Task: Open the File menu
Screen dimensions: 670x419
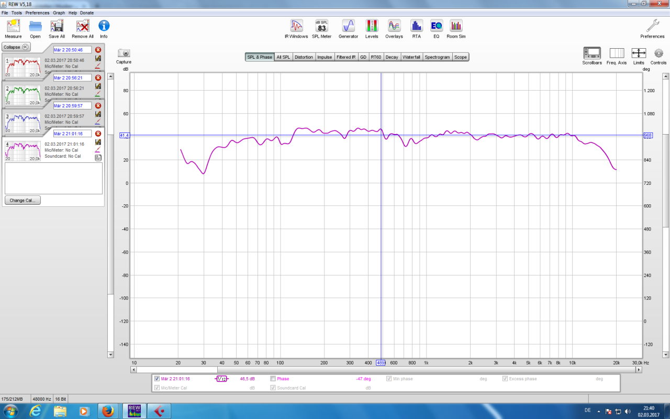Action: [x=5, y=13]
